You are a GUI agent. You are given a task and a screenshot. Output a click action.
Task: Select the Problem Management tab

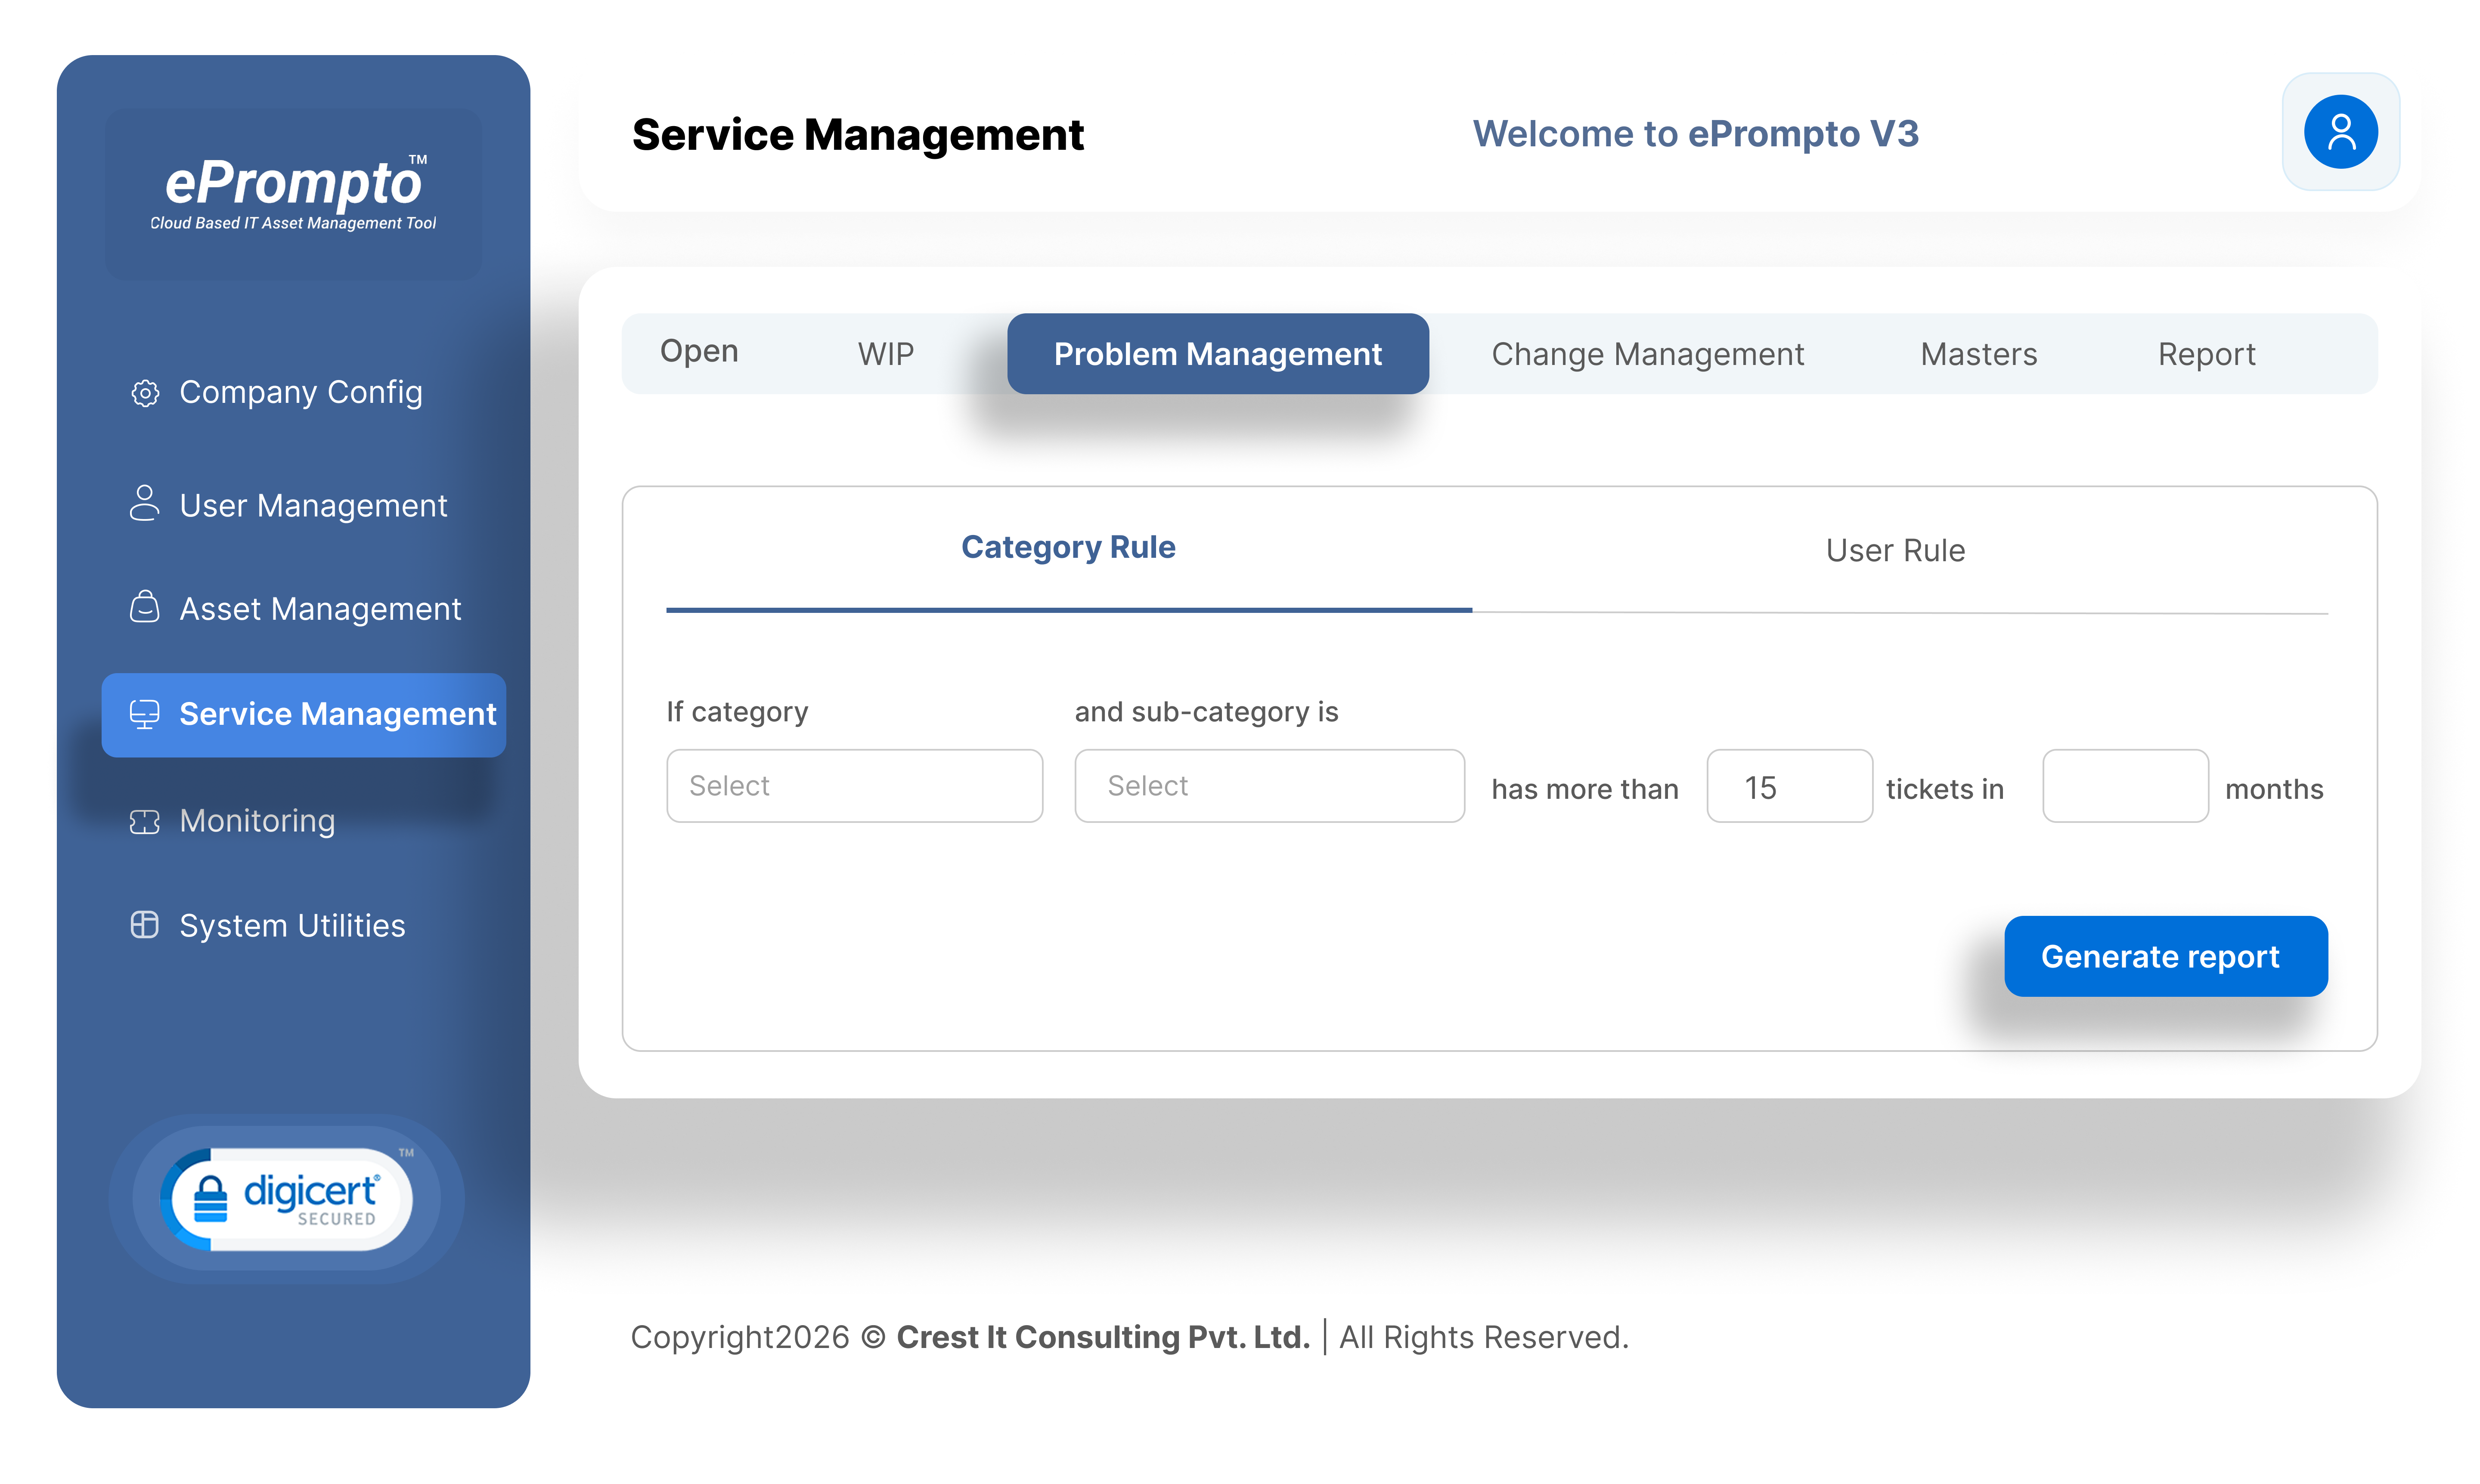pyautogui.click(x=1218, y=354)
